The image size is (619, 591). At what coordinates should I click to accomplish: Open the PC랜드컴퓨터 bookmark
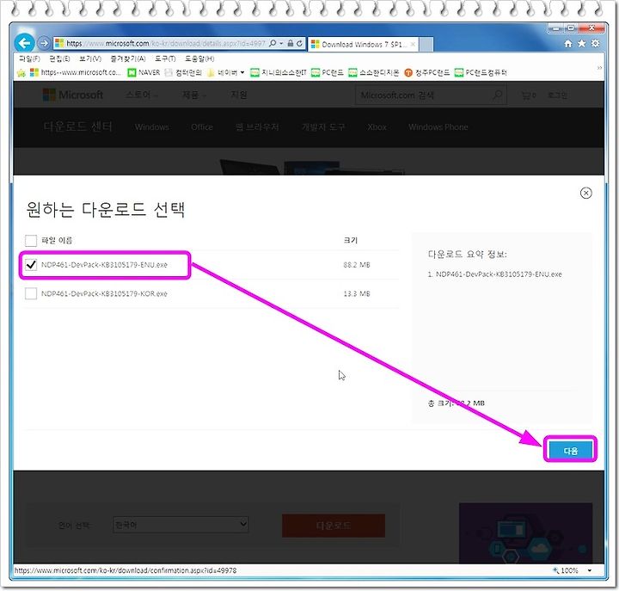481,72
